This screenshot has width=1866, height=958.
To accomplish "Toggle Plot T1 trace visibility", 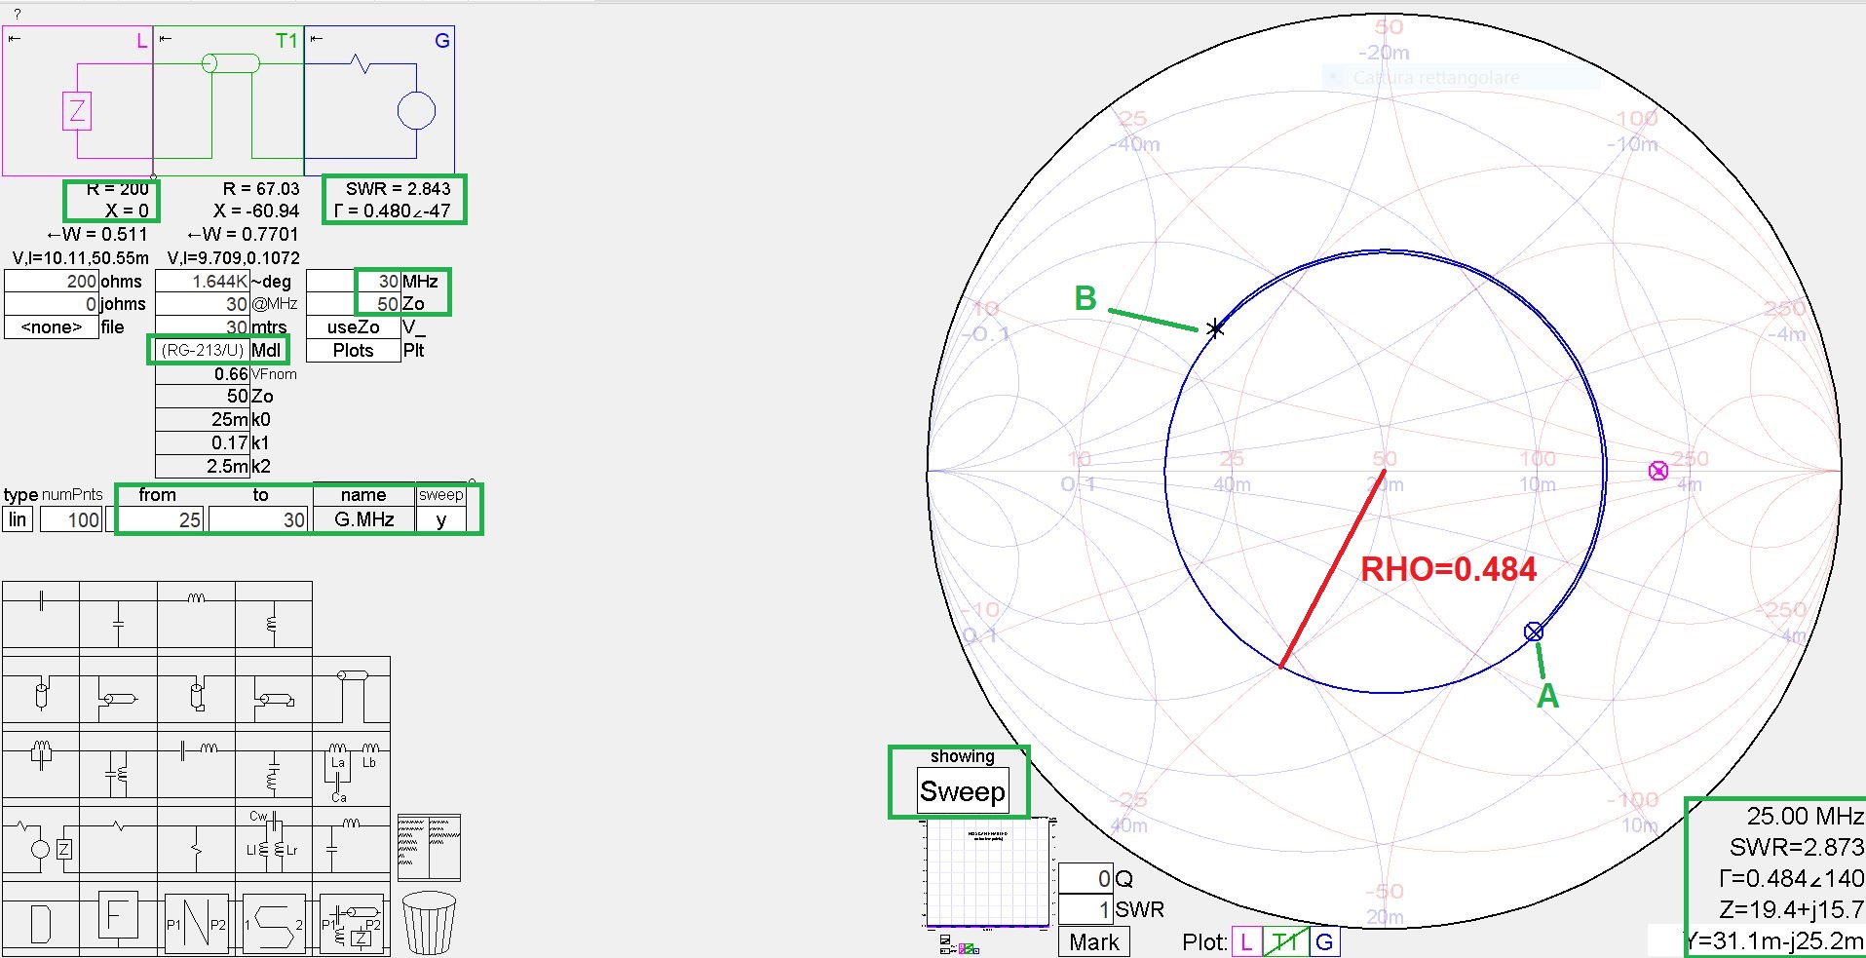I will pyautogui.click(x=1285, y=942).
